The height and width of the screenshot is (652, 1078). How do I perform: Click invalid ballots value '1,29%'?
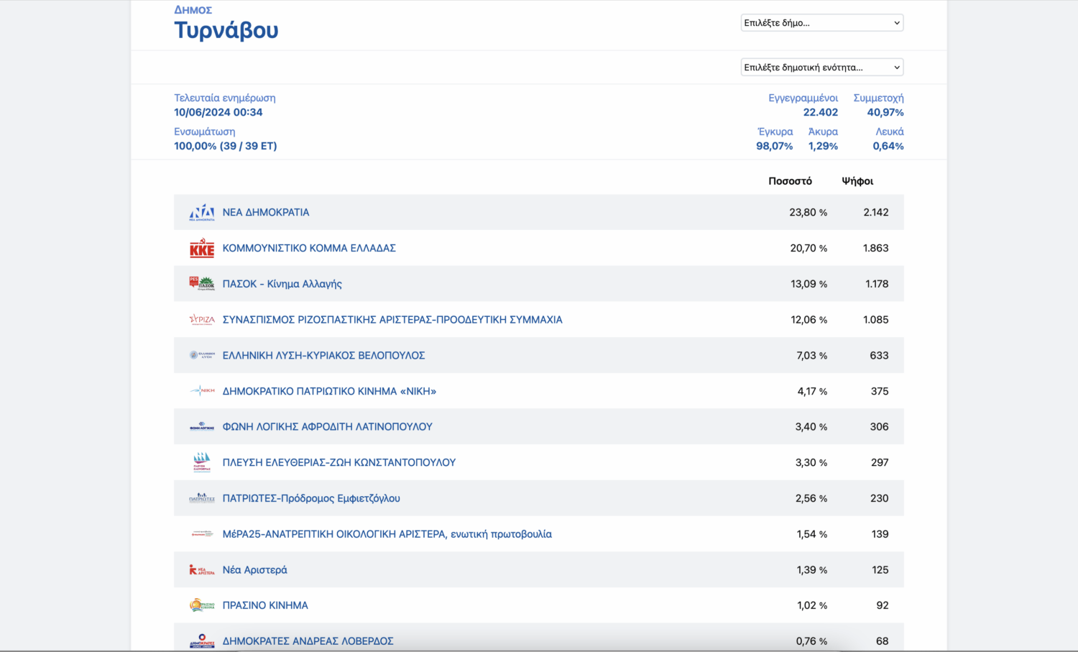823,146
